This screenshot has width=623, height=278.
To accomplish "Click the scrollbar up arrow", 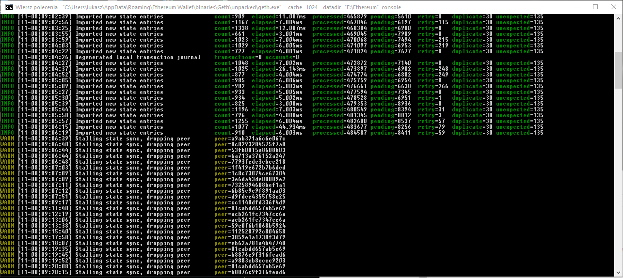I will pyautogui.click(x=619, y=17).
